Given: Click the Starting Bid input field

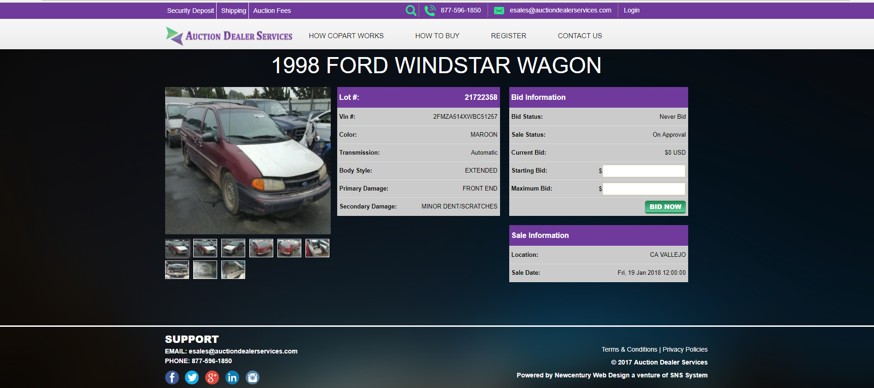Looking at the screenshot, I should point(644,171).
